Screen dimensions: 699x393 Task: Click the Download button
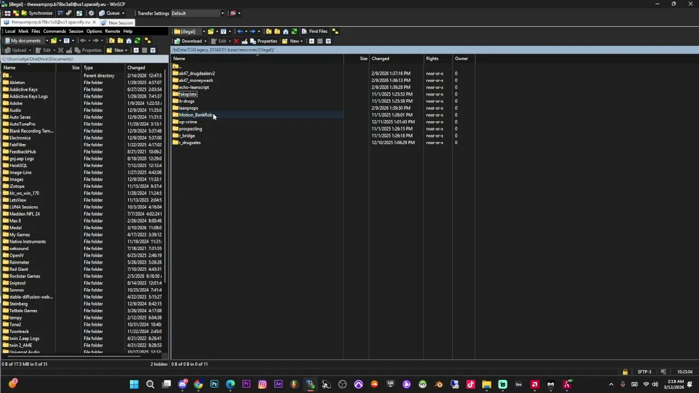188,41
